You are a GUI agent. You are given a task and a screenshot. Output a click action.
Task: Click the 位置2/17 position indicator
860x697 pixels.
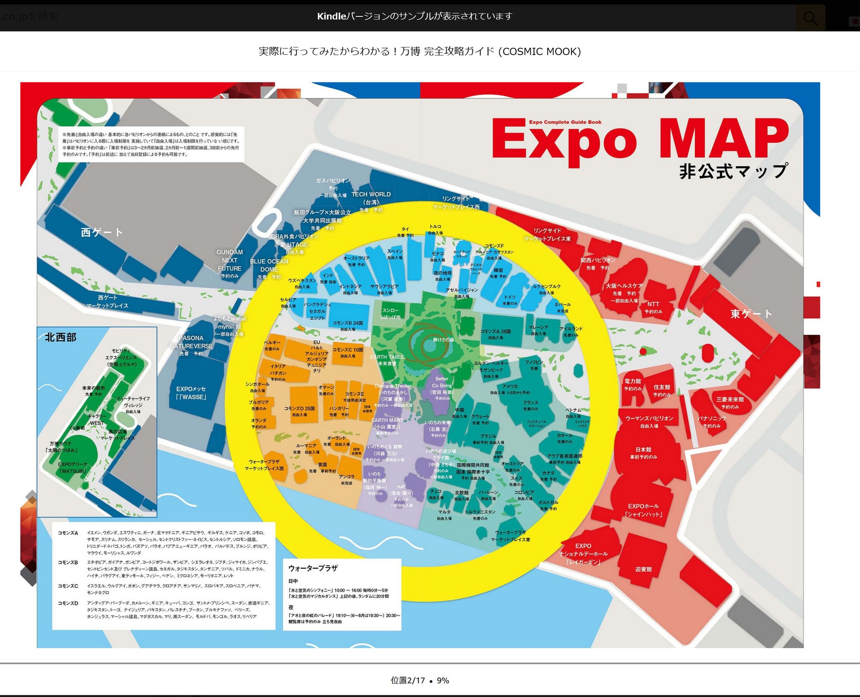pos(407,680)
